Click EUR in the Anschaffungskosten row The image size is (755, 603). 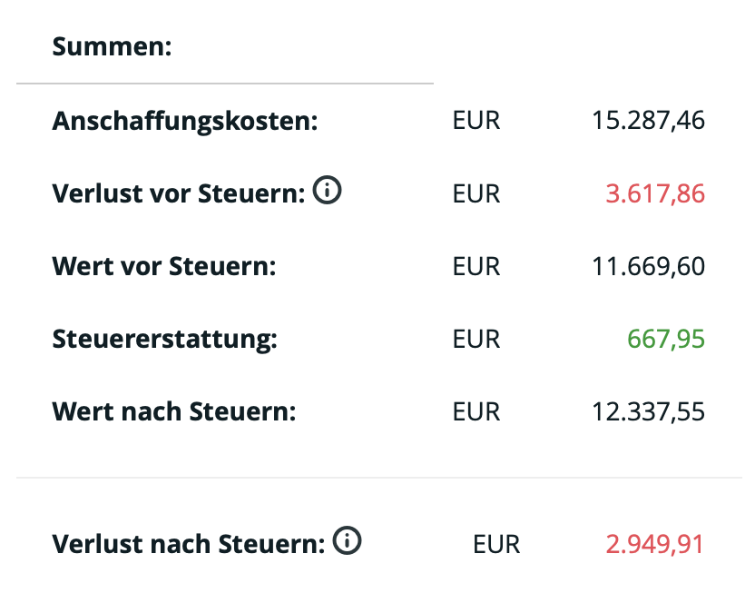(476, 121)
